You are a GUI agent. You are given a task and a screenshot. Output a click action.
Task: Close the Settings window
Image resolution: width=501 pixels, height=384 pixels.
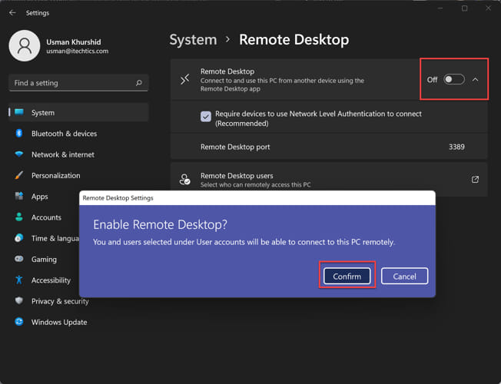click(488, 8)
